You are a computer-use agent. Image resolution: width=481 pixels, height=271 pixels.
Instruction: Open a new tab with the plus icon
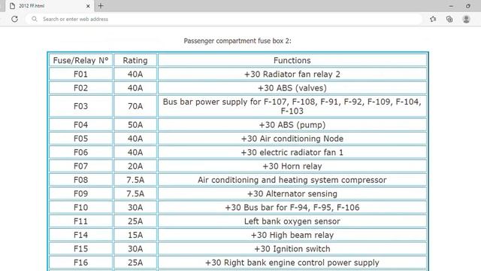[101, 5]
